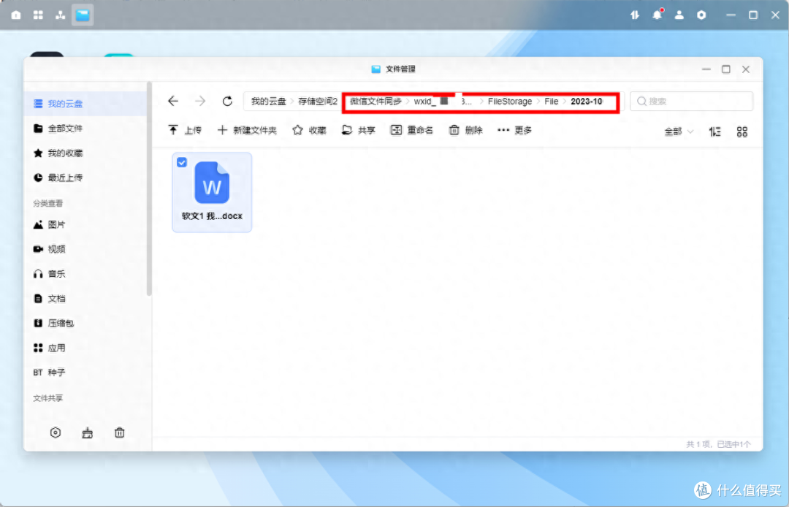The image size is (789, 507).
Task: Switch to grid view icon
Action: pos(742,131)
